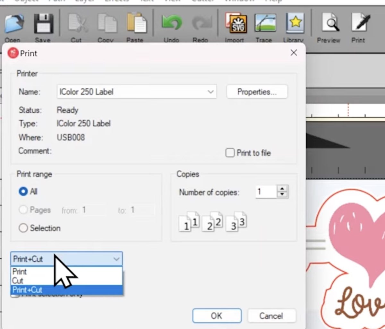Select the Pages print range option
Screen dimensions: 385x329
point(23,210)
